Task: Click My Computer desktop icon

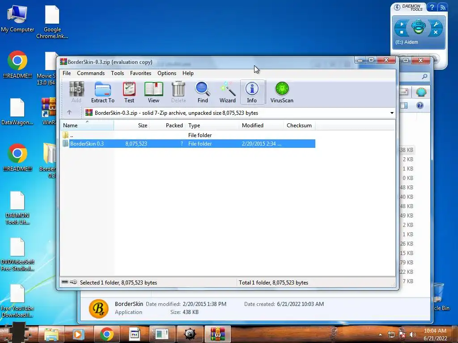Action: point(17,19)
